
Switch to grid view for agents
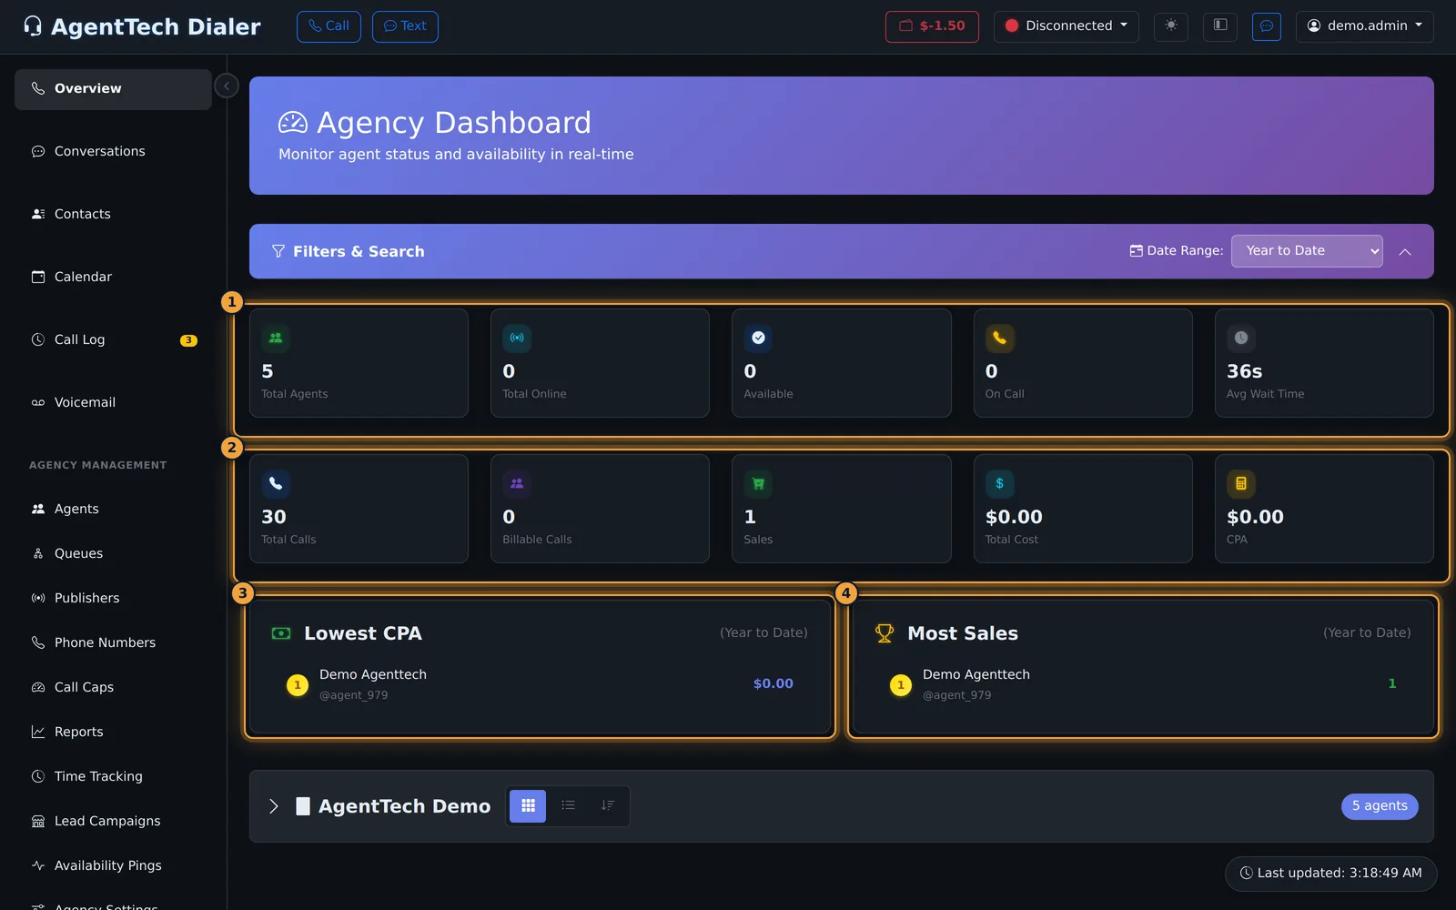(528, 805)
